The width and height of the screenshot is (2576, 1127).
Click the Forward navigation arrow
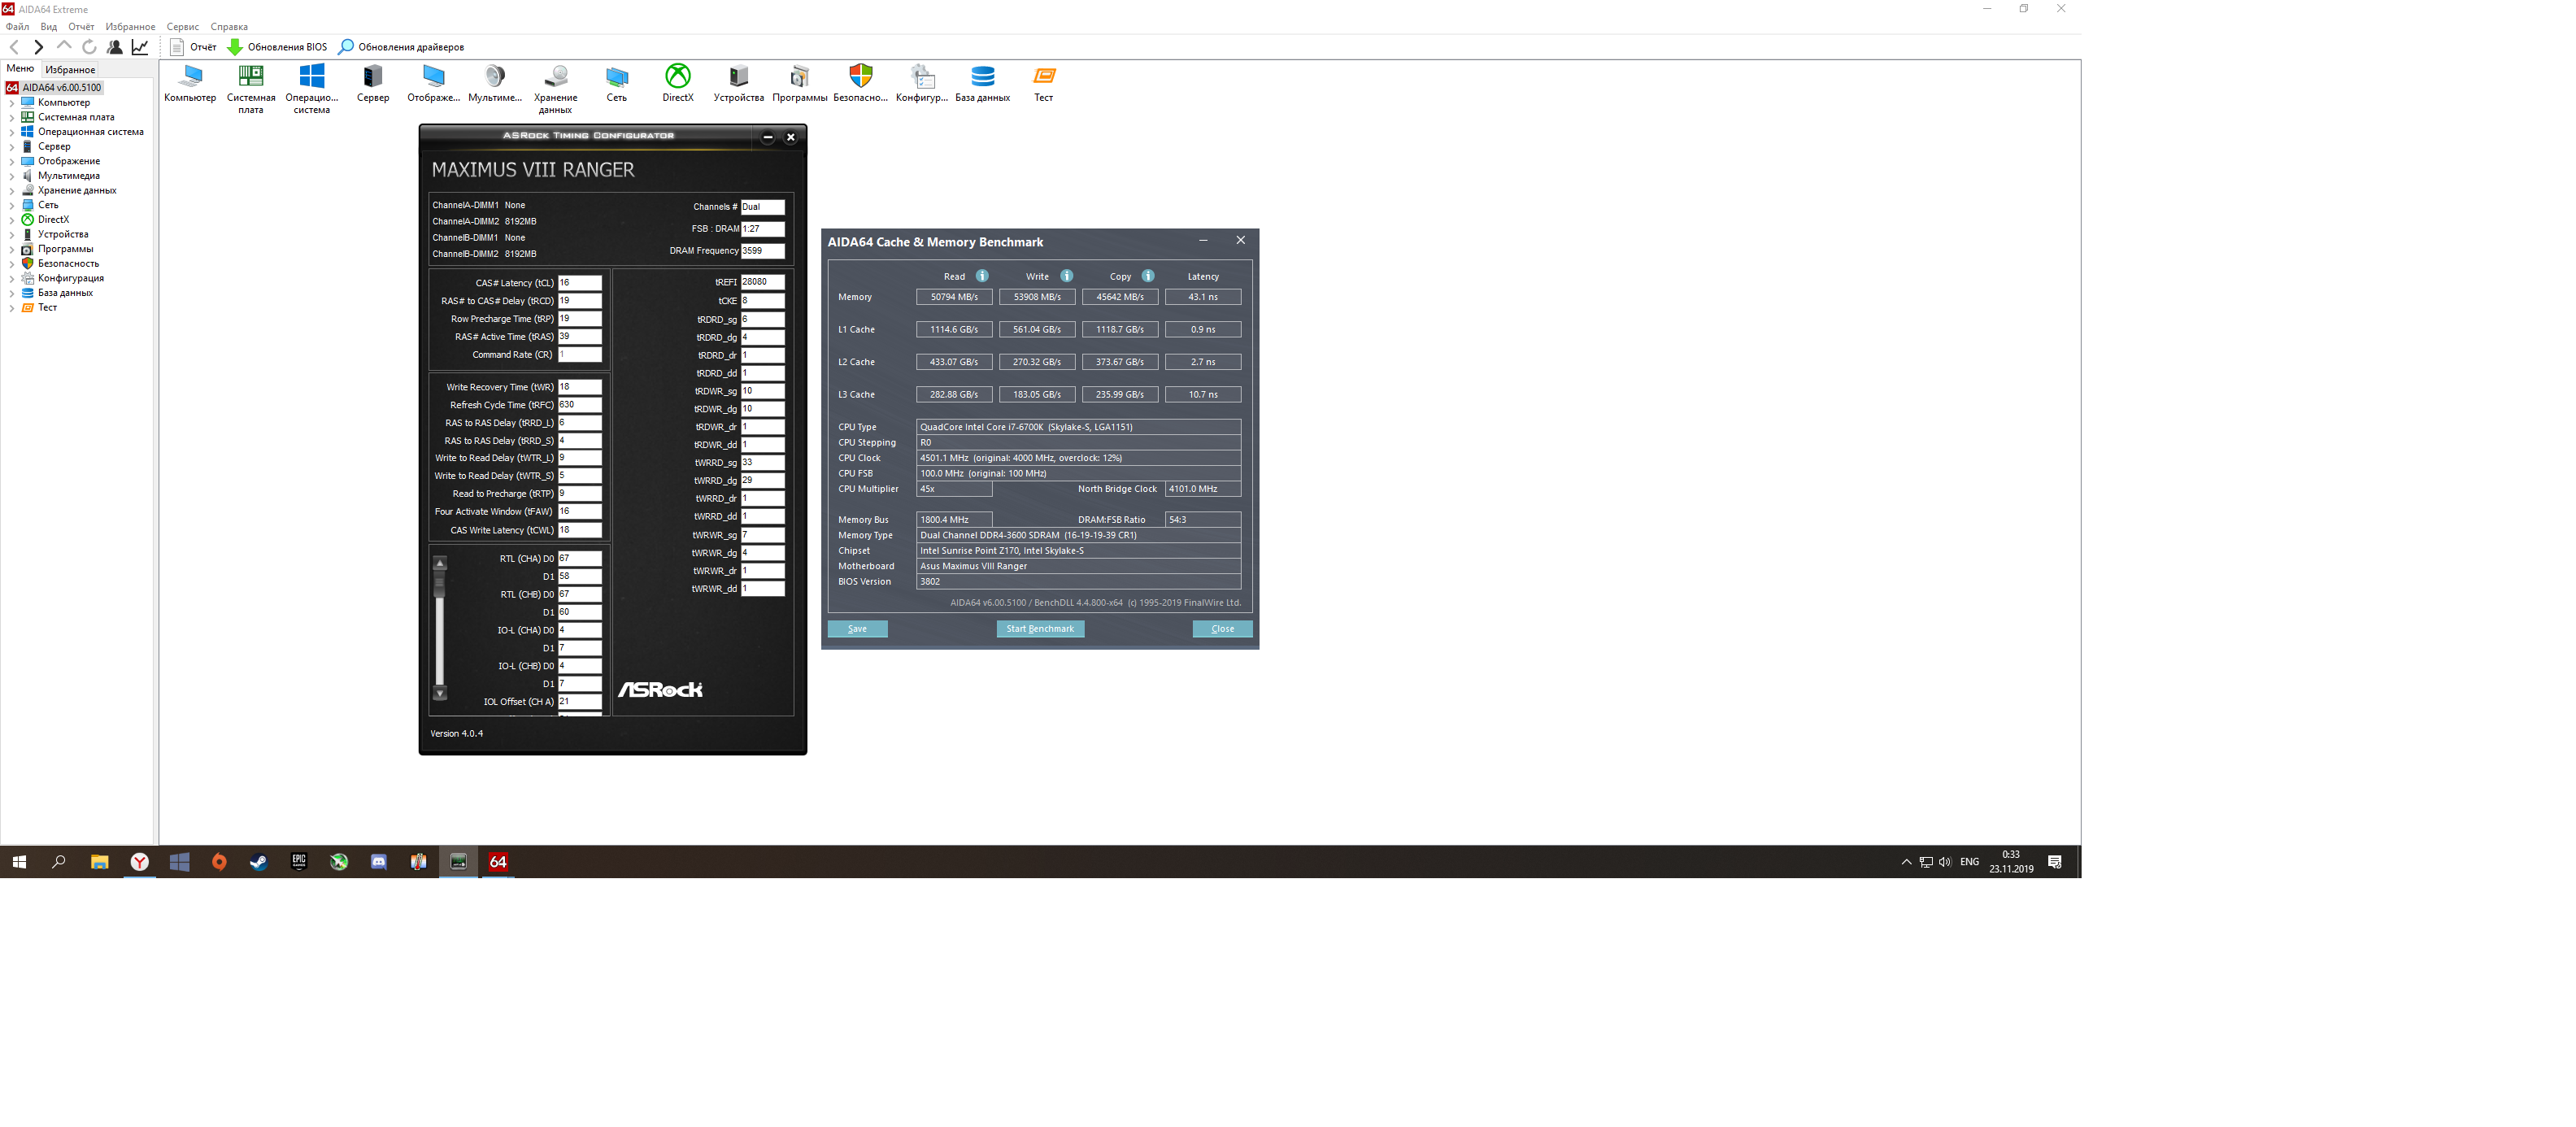point(38,47)
